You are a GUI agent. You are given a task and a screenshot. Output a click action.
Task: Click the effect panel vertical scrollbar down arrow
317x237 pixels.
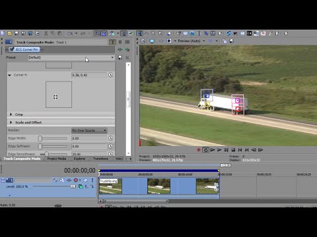[128, 153]
